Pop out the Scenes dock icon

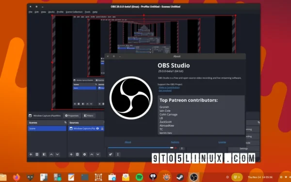(x=65, y=122)
